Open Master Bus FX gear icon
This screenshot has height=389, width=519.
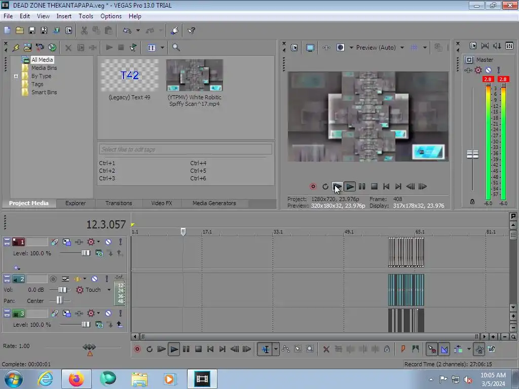478,70
